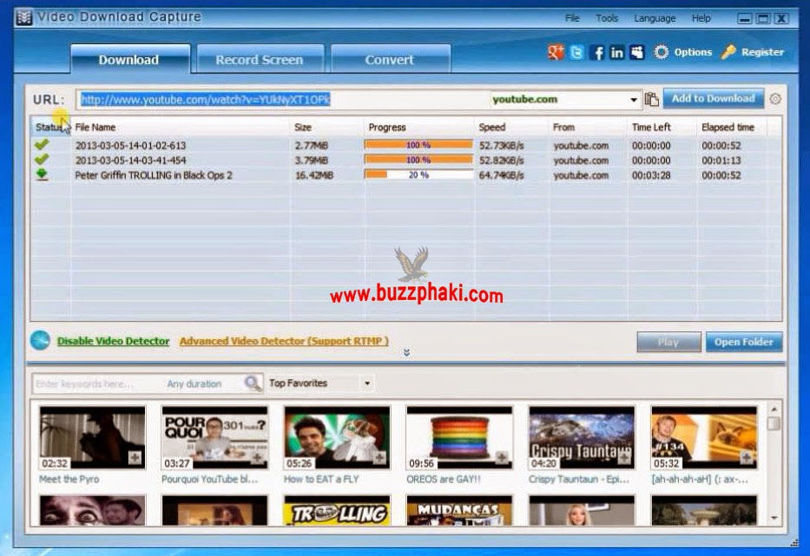Click the Register label

tap(762, 52)
